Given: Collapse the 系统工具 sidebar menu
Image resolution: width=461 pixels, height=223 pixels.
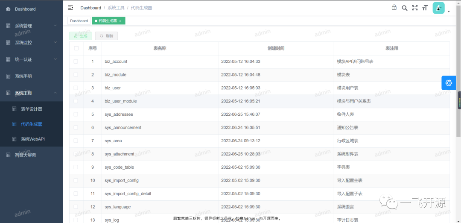Looking at the screenshot, I should point(32,93).
